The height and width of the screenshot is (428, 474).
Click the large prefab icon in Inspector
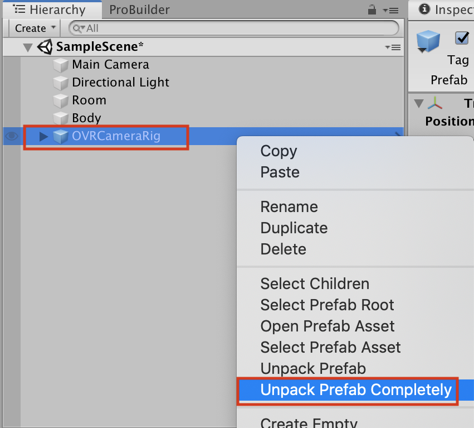pos(428,41)
